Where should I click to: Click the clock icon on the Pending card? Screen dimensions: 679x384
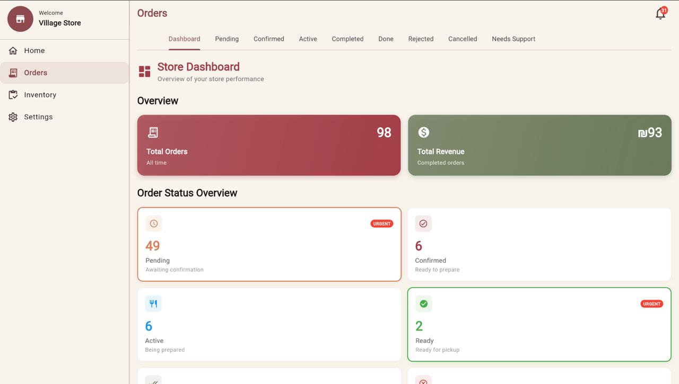tap(153, 223)
